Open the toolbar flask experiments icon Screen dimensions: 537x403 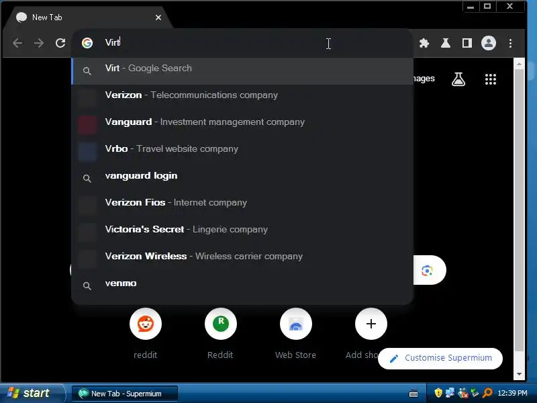point(446,43)
